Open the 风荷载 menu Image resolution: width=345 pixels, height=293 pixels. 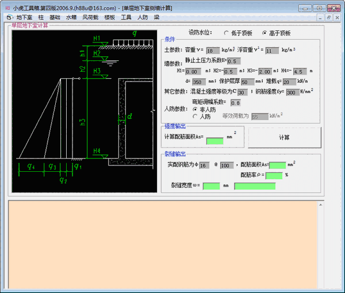pos(90,18)
